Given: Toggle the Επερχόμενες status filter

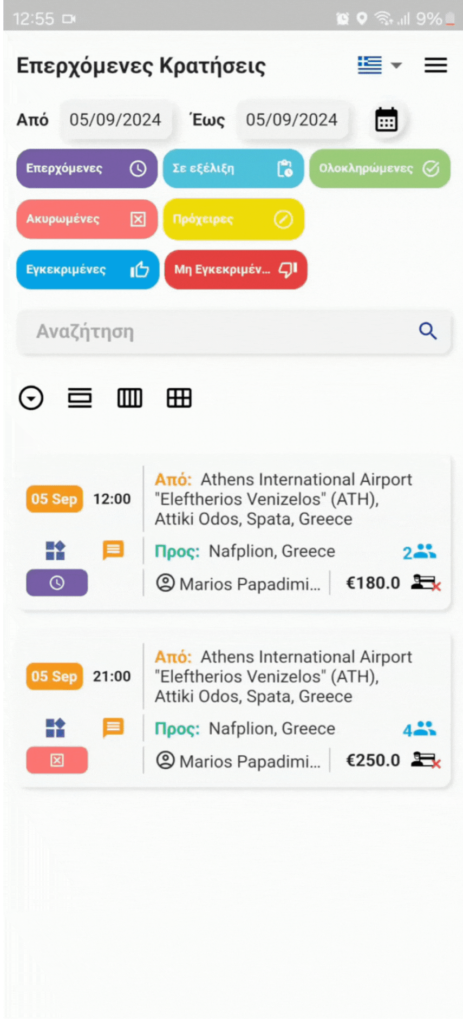Looking at the screenshot, I should tap(87, 168).
